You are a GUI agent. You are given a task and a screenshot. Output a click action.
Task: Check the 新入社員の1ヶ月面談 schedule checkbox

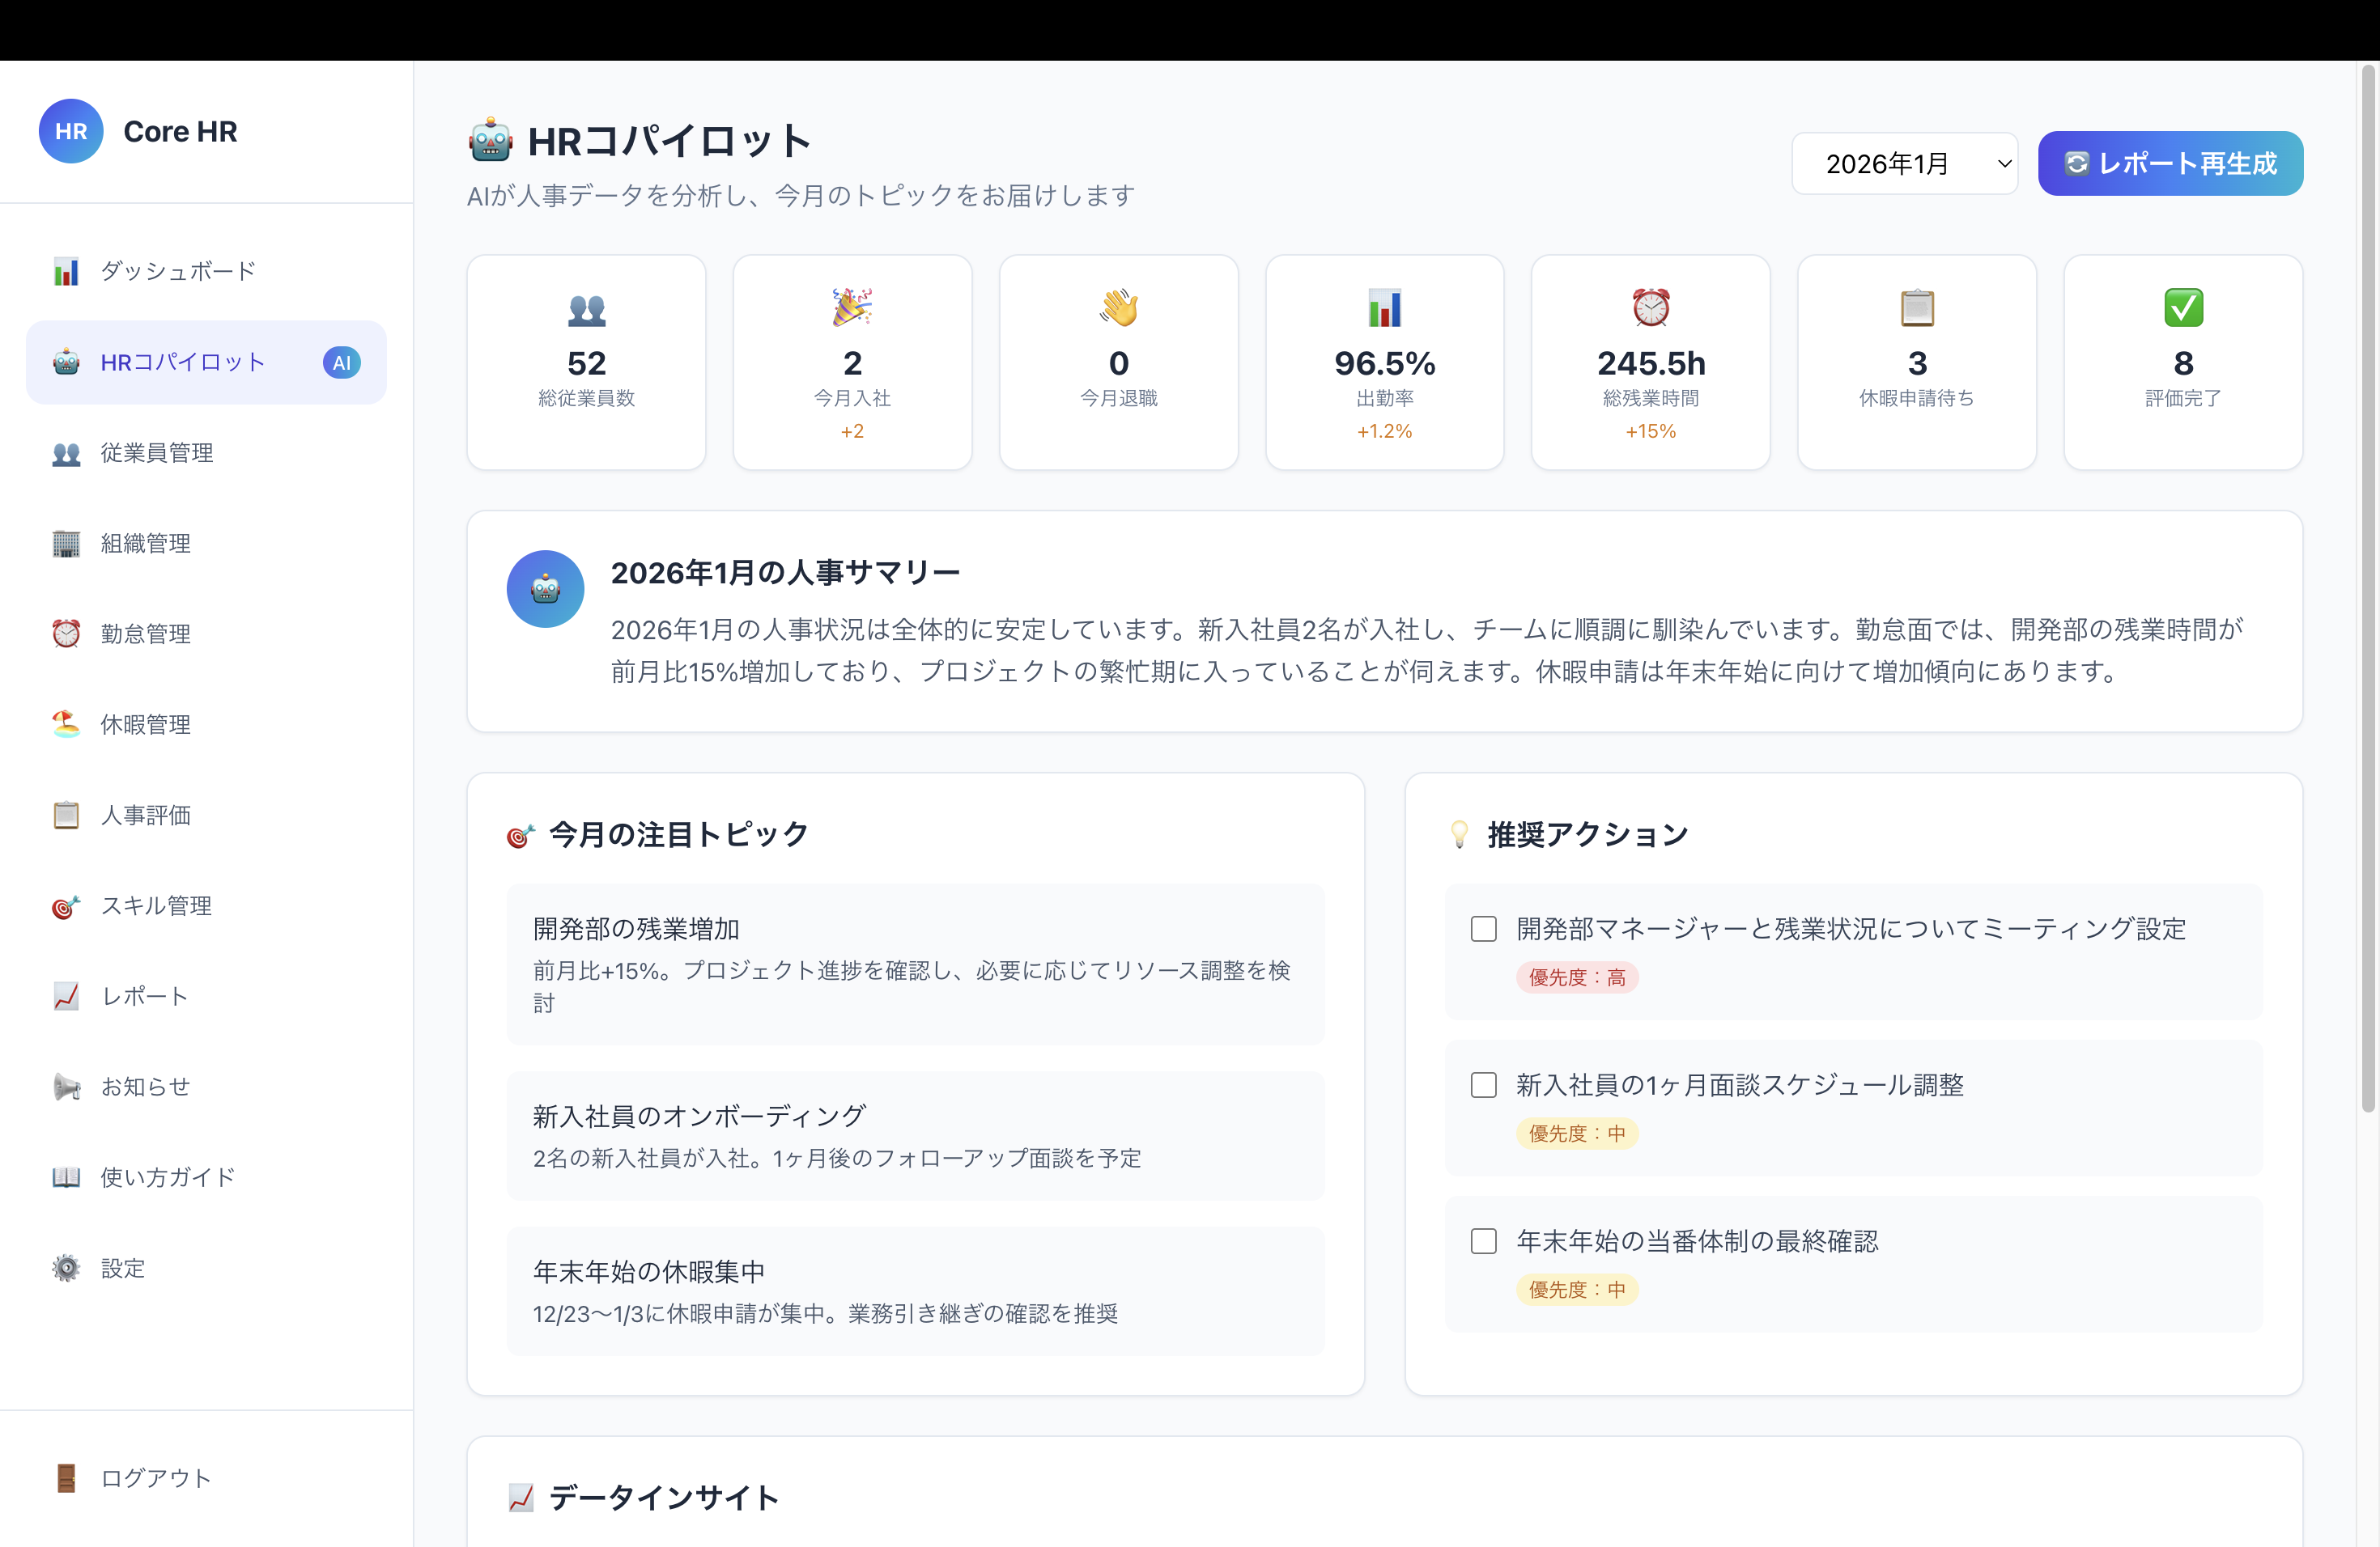point(1483,1085)
